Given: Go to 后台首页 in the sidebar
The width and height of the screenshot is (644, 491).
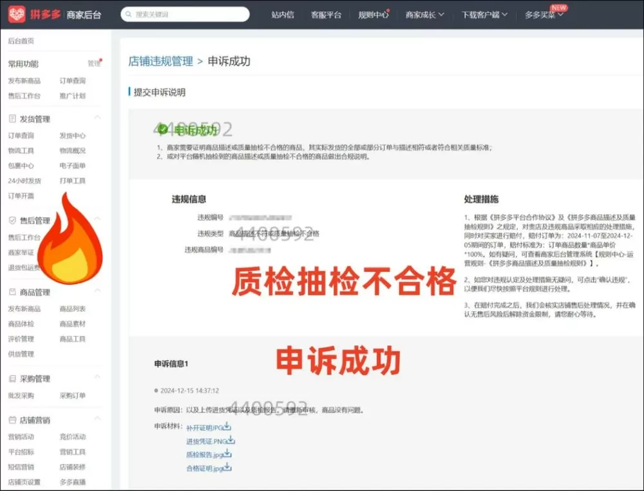Looking at the screenshot, I should click(x=21, y=41).
